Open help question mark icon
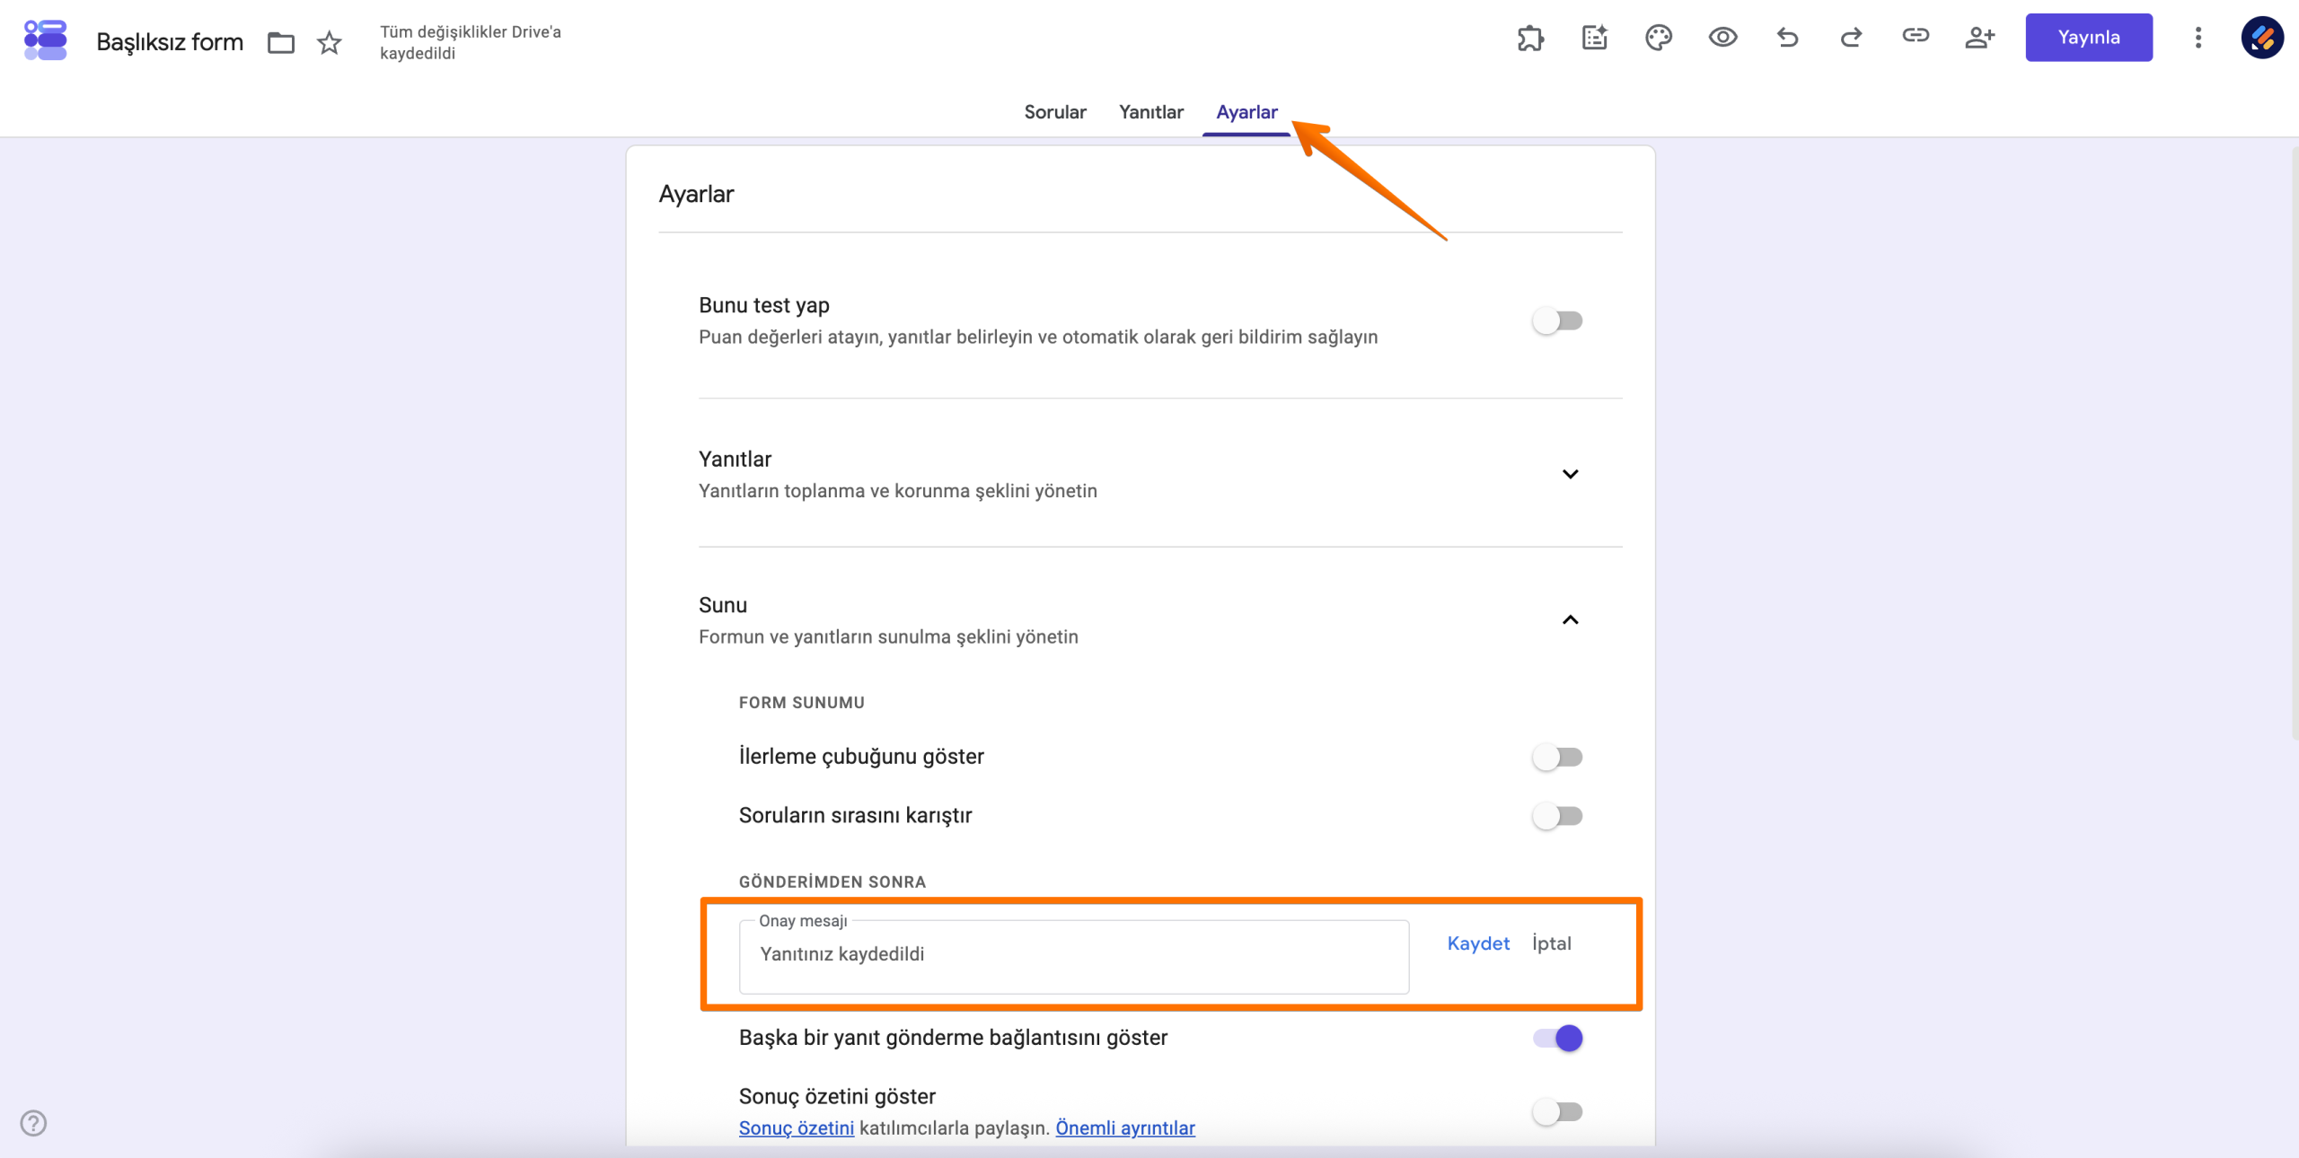 pos(33,1123)
